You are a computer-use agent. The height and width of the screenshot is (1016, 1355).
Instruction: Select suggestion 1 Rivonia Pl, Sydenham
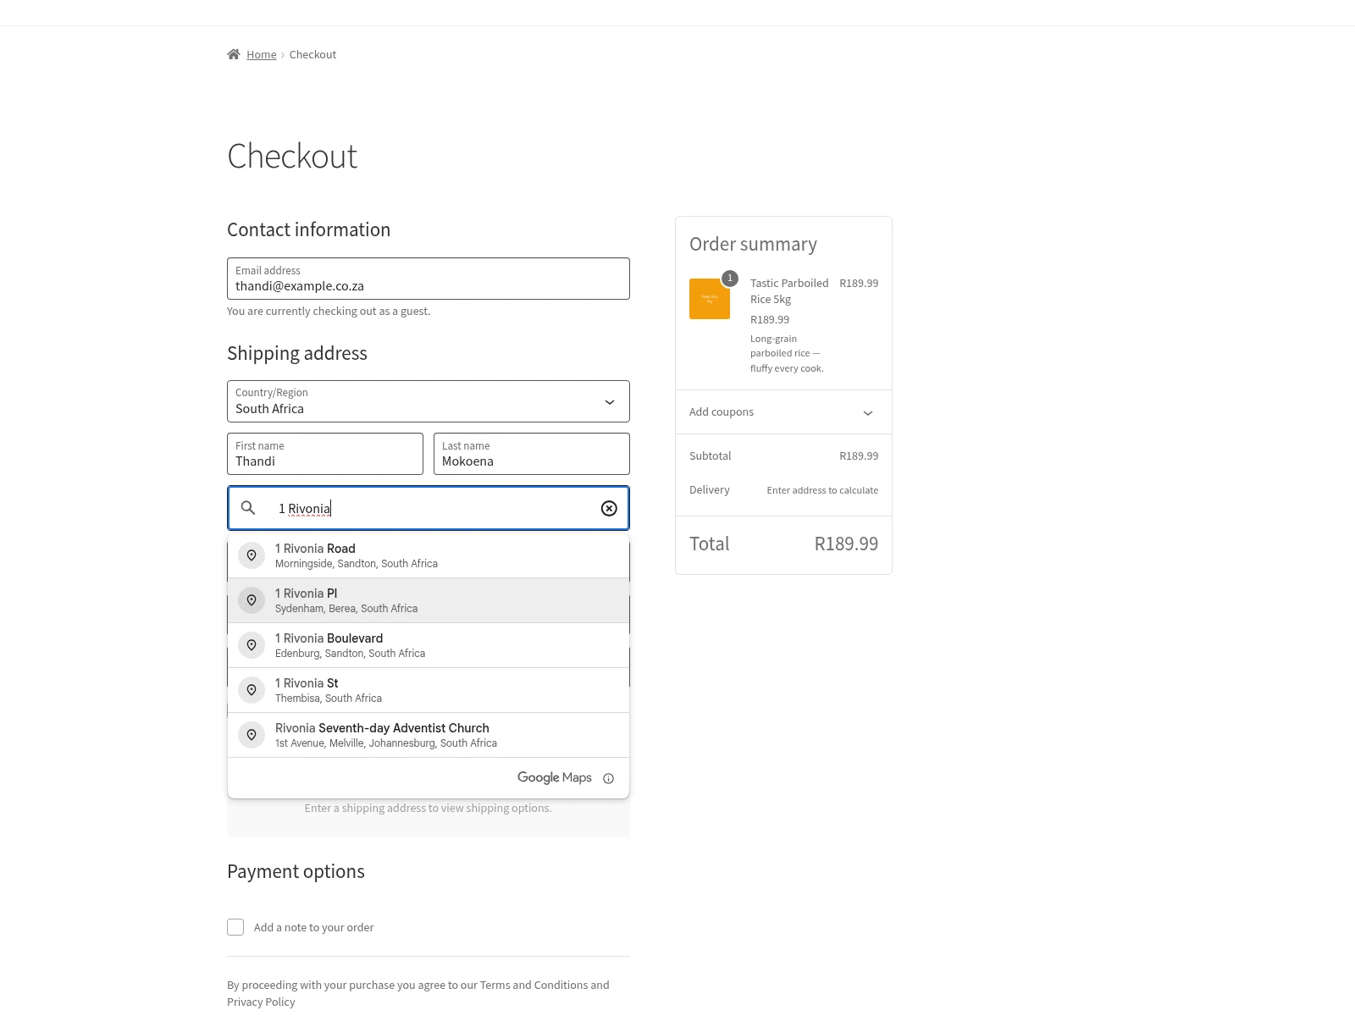click(x=429, y=600)
